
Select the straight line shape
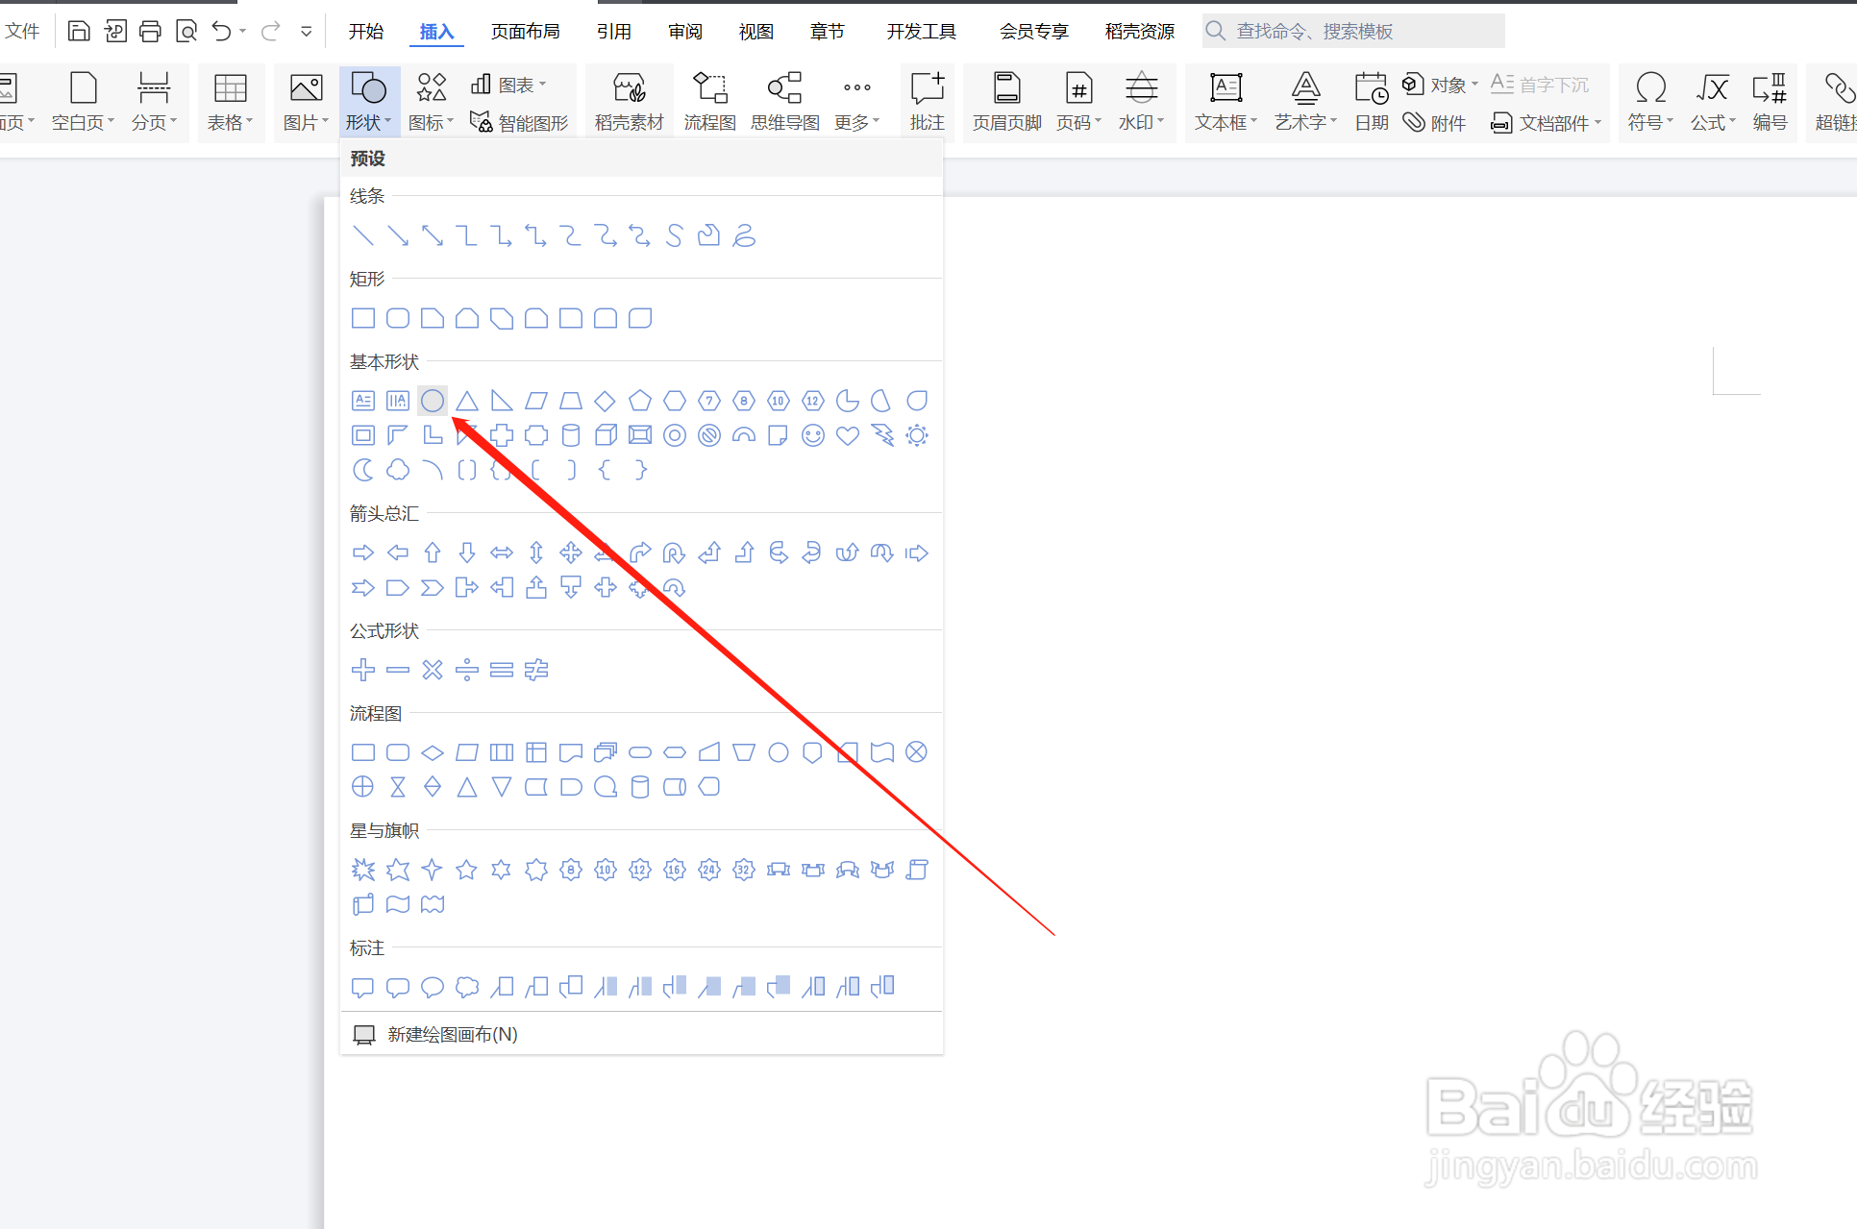click(x=363, y=235)
